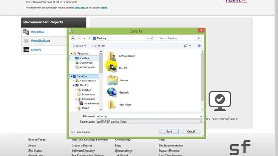Collapse the This PC tree node
Screen dimensions: 278x156
click(74, 85)
